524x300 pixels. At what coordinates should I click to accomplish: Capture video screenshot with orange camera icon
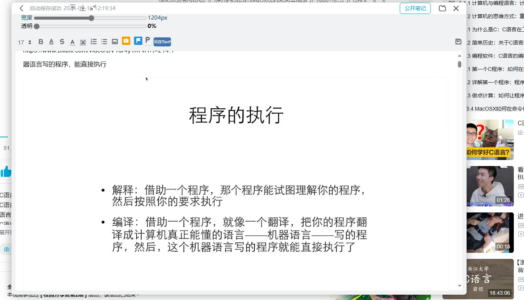[x=126, y=41]
